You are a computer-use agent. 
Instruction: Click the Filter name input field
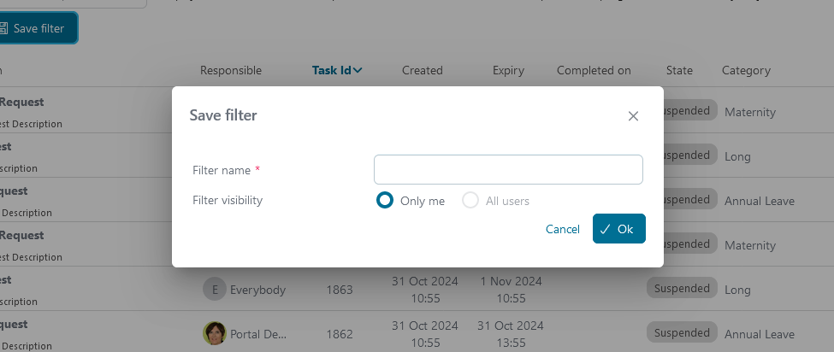508,169
